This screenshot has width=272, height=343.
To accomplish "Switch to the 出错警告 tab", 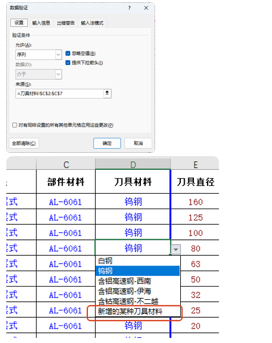I will [66, 23].
